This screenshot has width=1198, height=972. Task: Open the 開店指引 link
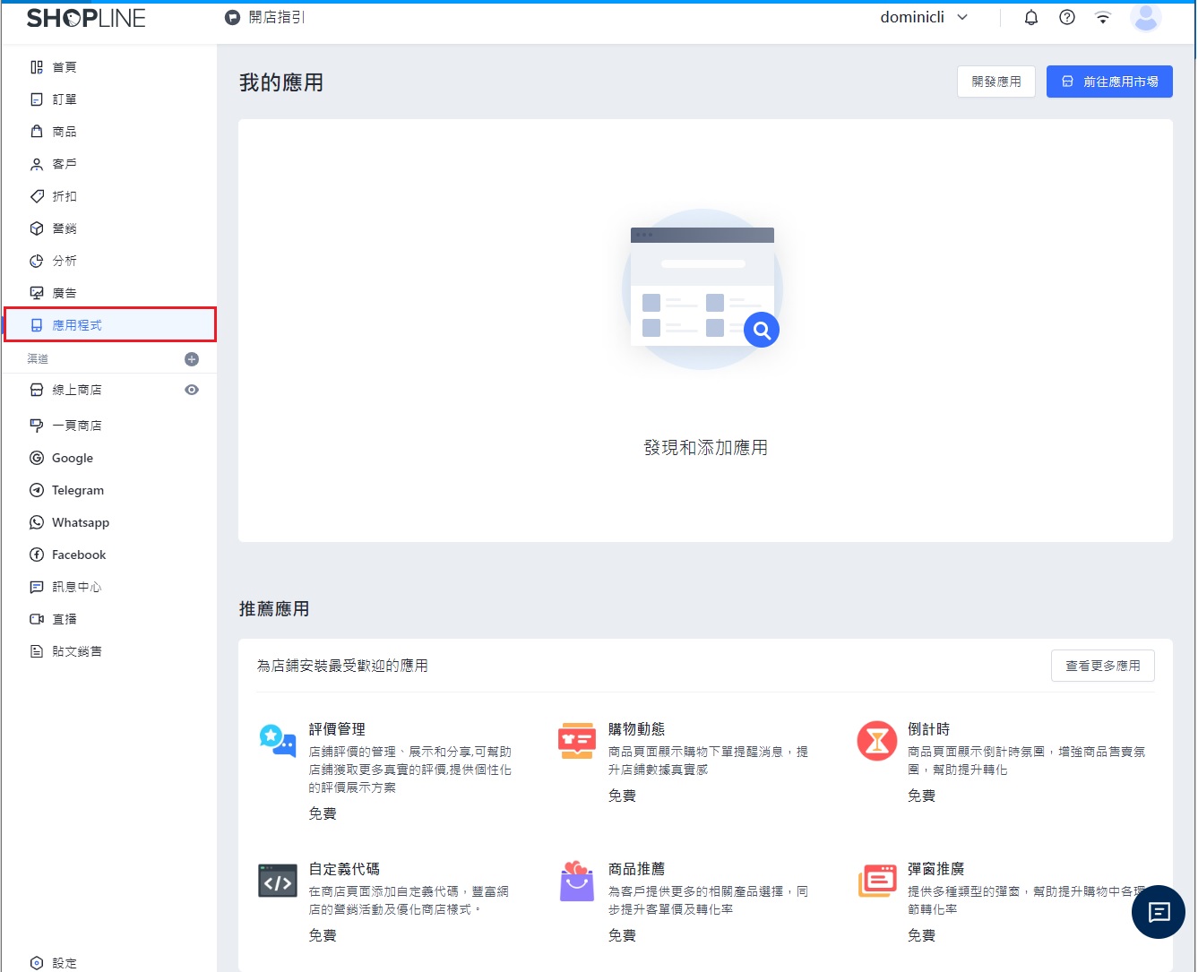[x=277, y=18]
